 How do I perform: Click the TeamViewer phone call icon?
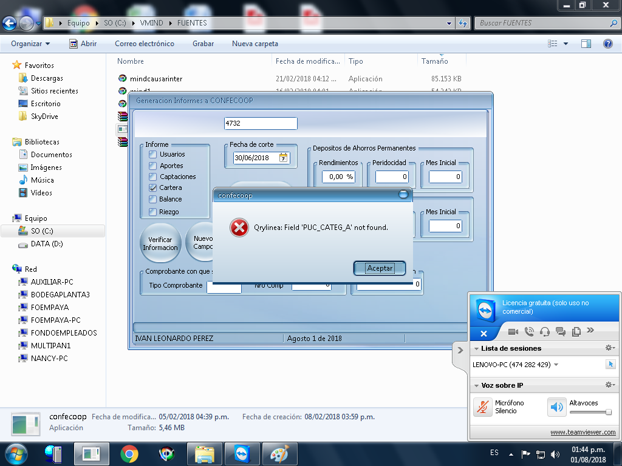529,331
